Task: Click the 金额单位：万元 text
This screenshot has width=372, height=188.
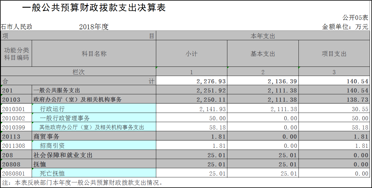Action: click(345, 27)
